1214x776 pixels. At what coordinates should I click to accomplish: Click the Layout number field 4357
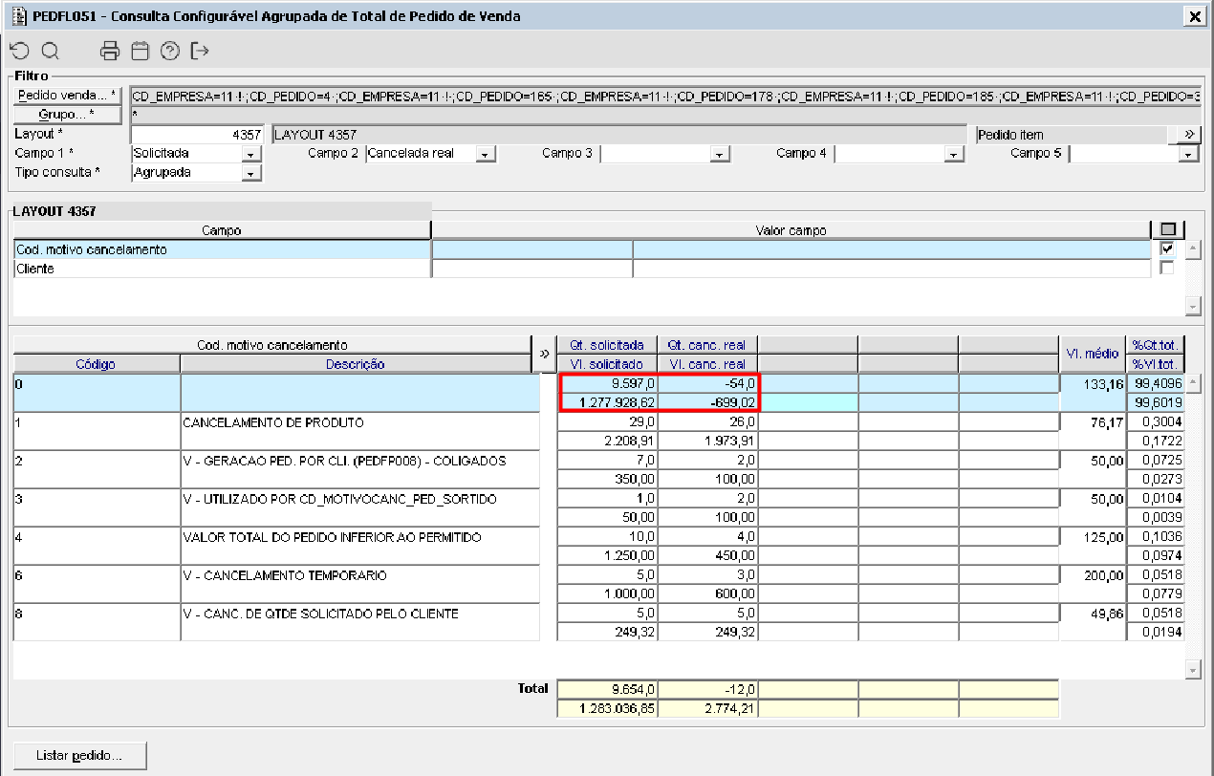pyautogui.click(x=197, y=135)
